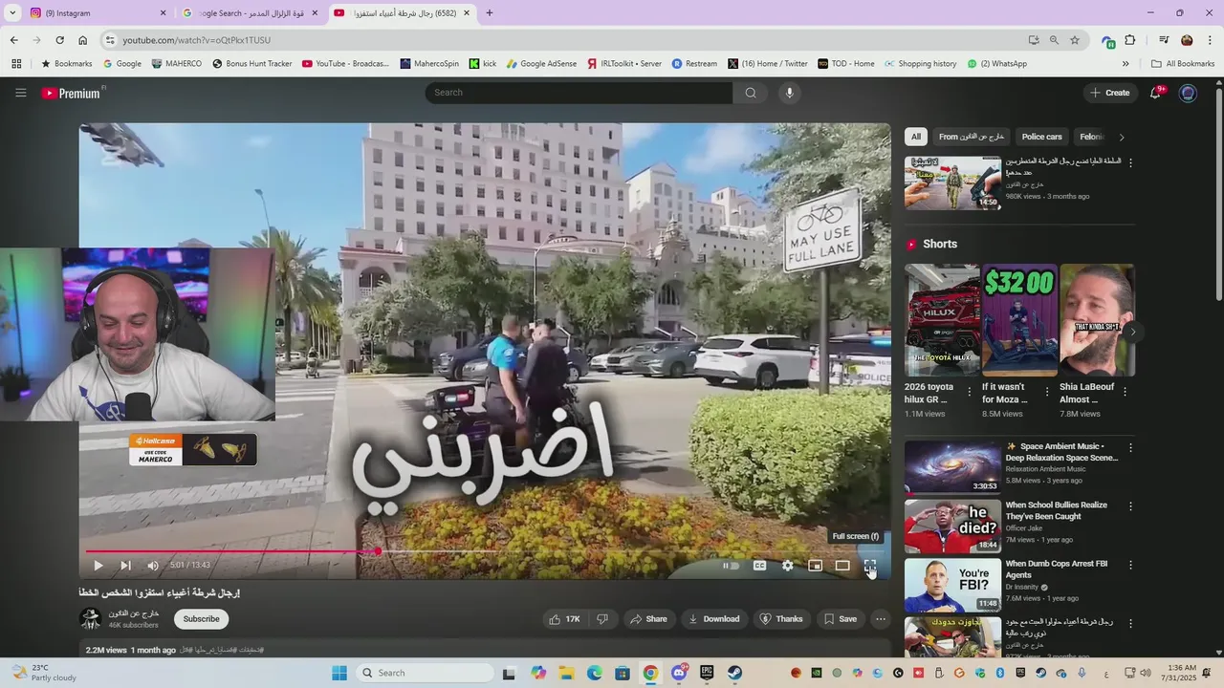Toggle autoplay switch in player

(x=732, y=566)
